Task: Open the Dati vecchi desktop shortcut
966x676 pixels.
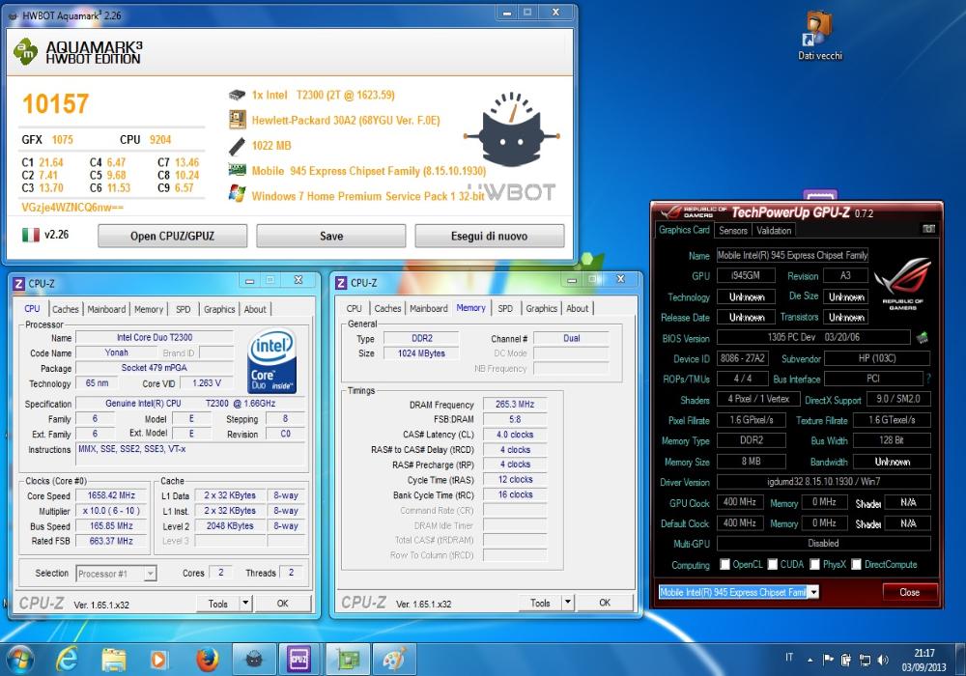Action: tap(819, 35)
